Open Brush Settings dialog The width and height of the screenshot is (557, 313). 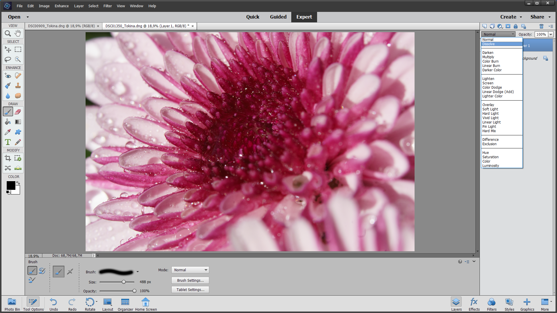(190, 280)
